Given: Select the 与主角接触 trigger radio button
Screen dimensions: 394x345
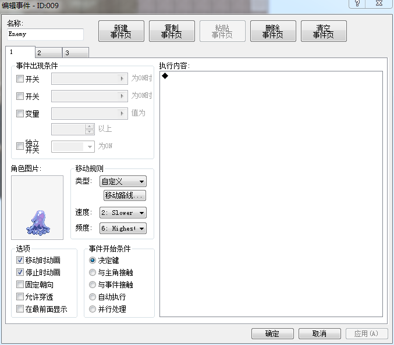Looking at the screenshot, I should point(93,272).
